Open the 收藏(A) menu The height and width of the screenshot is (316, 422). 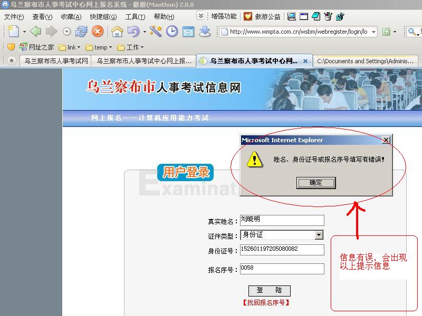point(71,17)
